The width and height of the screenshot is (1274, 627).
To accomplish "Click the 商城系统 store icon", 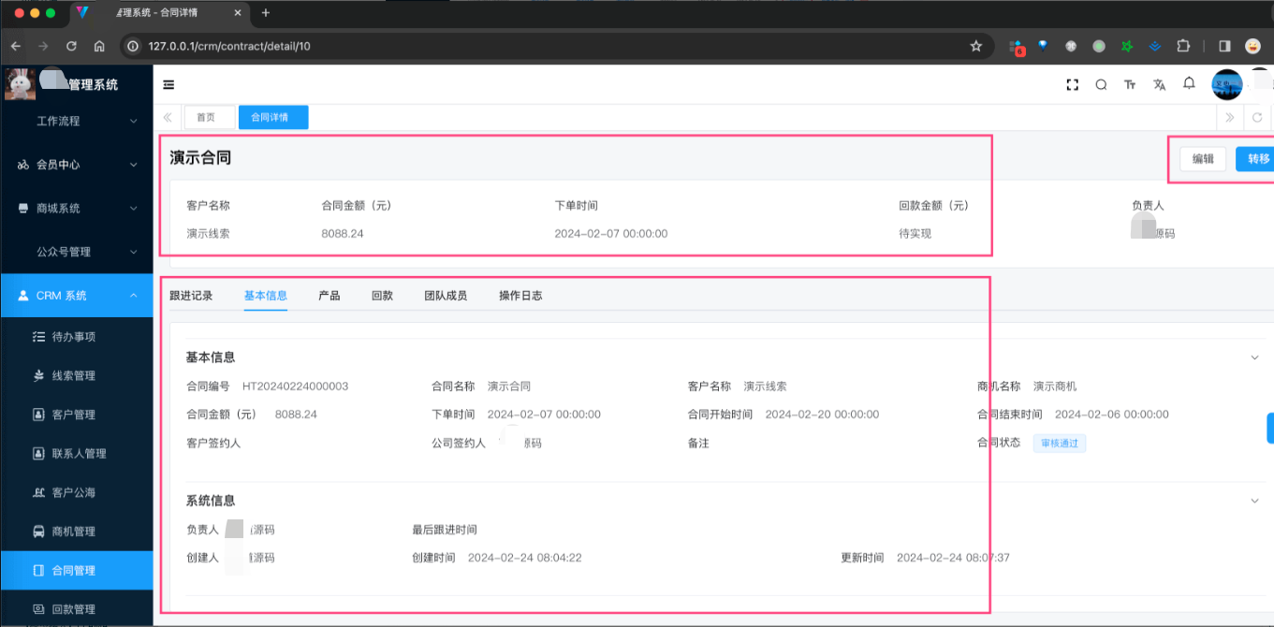I will coord(23,208).
